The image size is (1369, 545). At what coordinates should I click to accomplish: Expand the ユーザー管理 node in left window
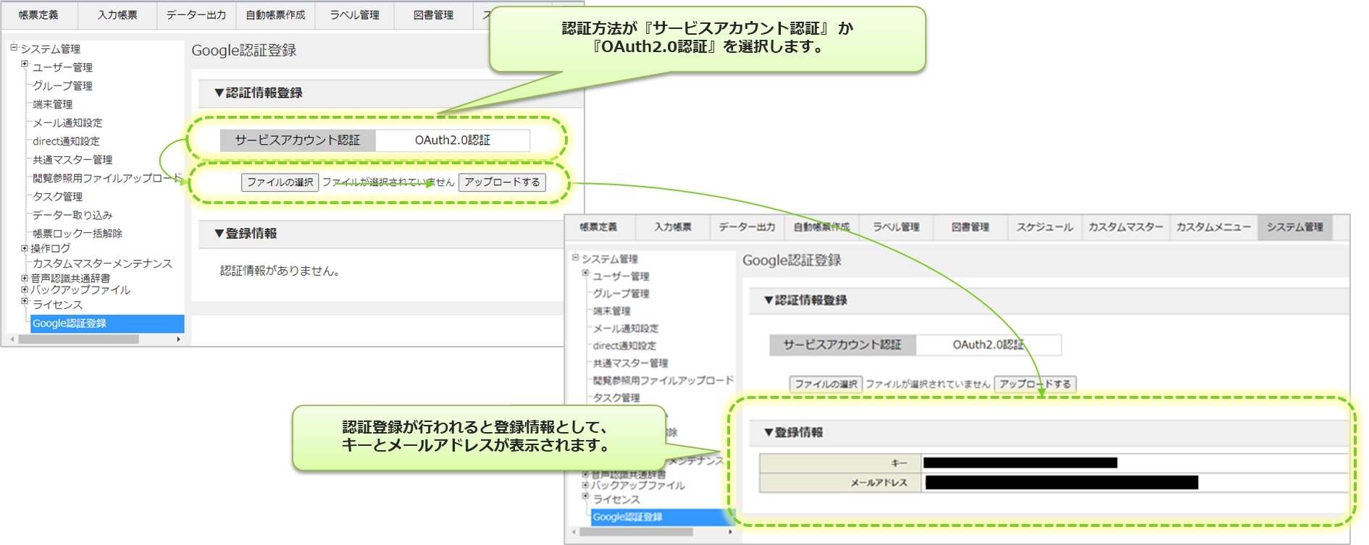(25, 64)
